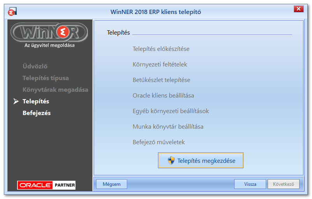Viewport: 312px width, 199px height.
Task: Click the 'Munka könyvtár beállítása' step text
Action: 168,127
